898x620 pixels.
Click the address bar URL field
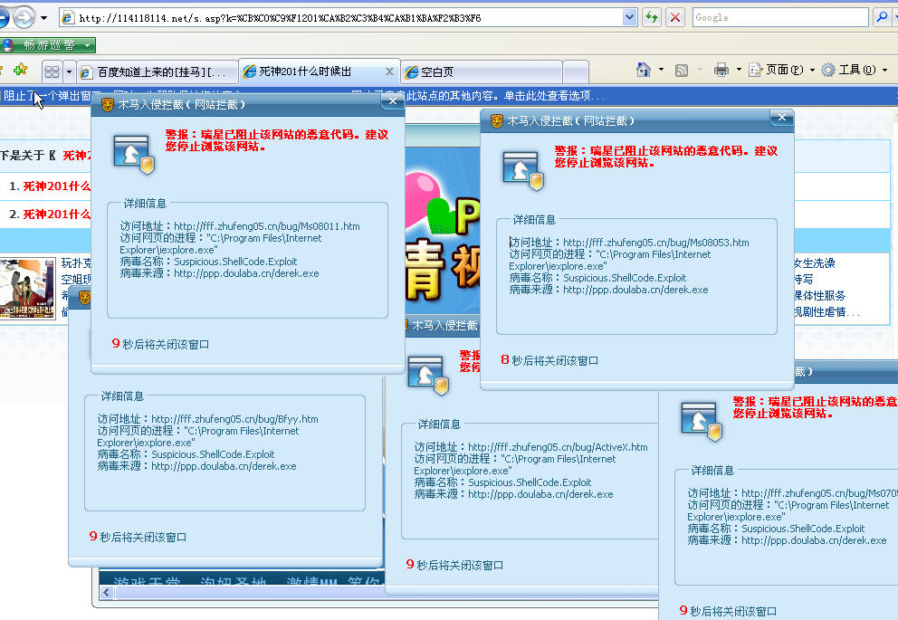click(x=341, y=18)
